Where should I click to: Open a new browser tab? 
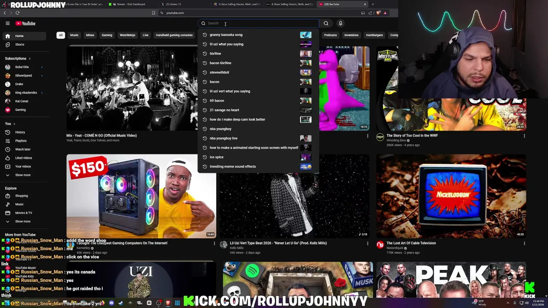coord(372,4)
